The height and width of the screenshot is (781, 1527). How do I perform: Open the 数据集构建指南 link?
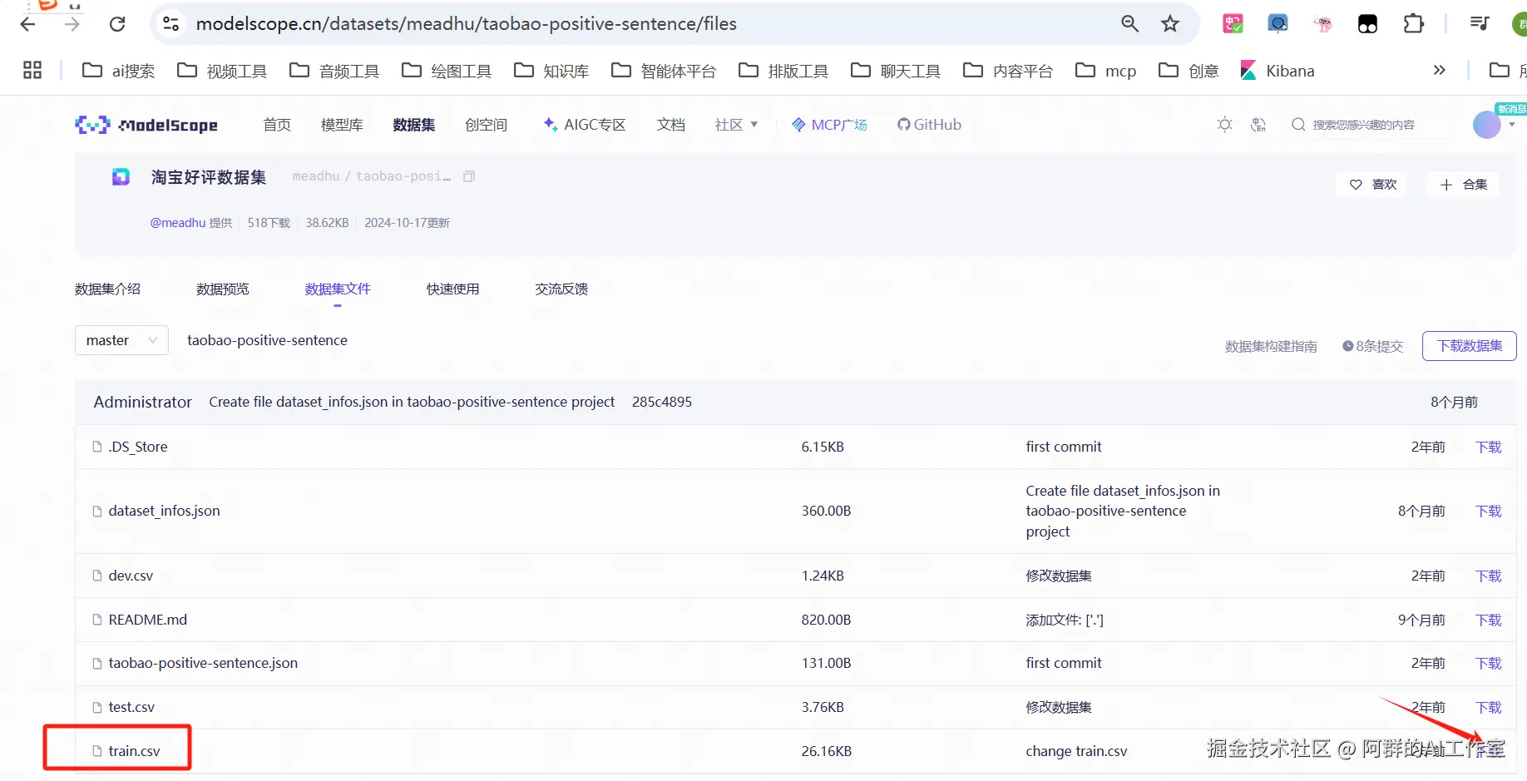(x=1271, y=346)
